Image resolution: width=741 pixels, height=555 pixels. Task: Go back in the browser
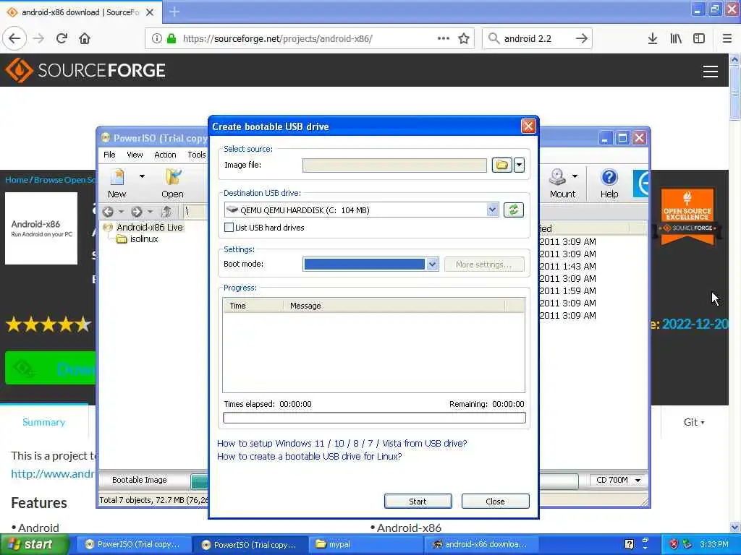14,38
